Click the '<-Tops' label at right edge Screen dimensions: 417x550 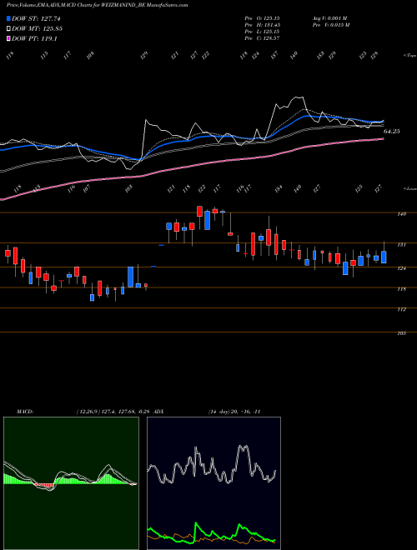click(410, 56)
